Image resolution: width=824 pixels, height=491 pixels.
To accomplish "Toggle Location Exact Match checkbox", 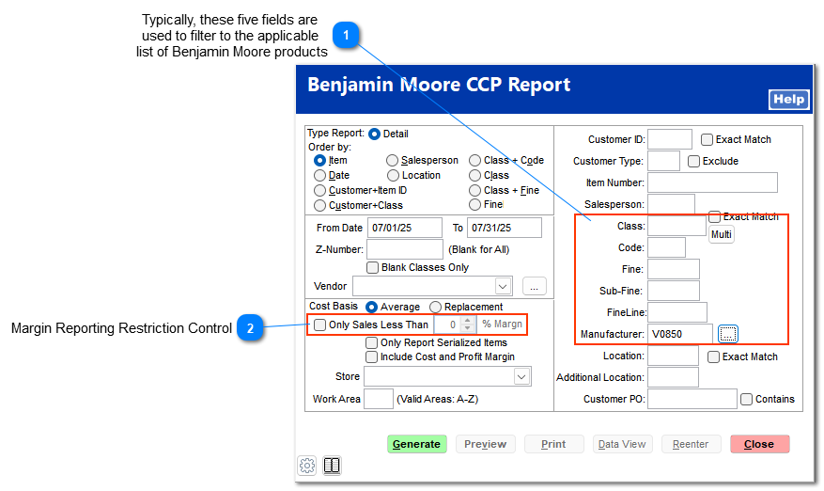I will click(713, 356).
